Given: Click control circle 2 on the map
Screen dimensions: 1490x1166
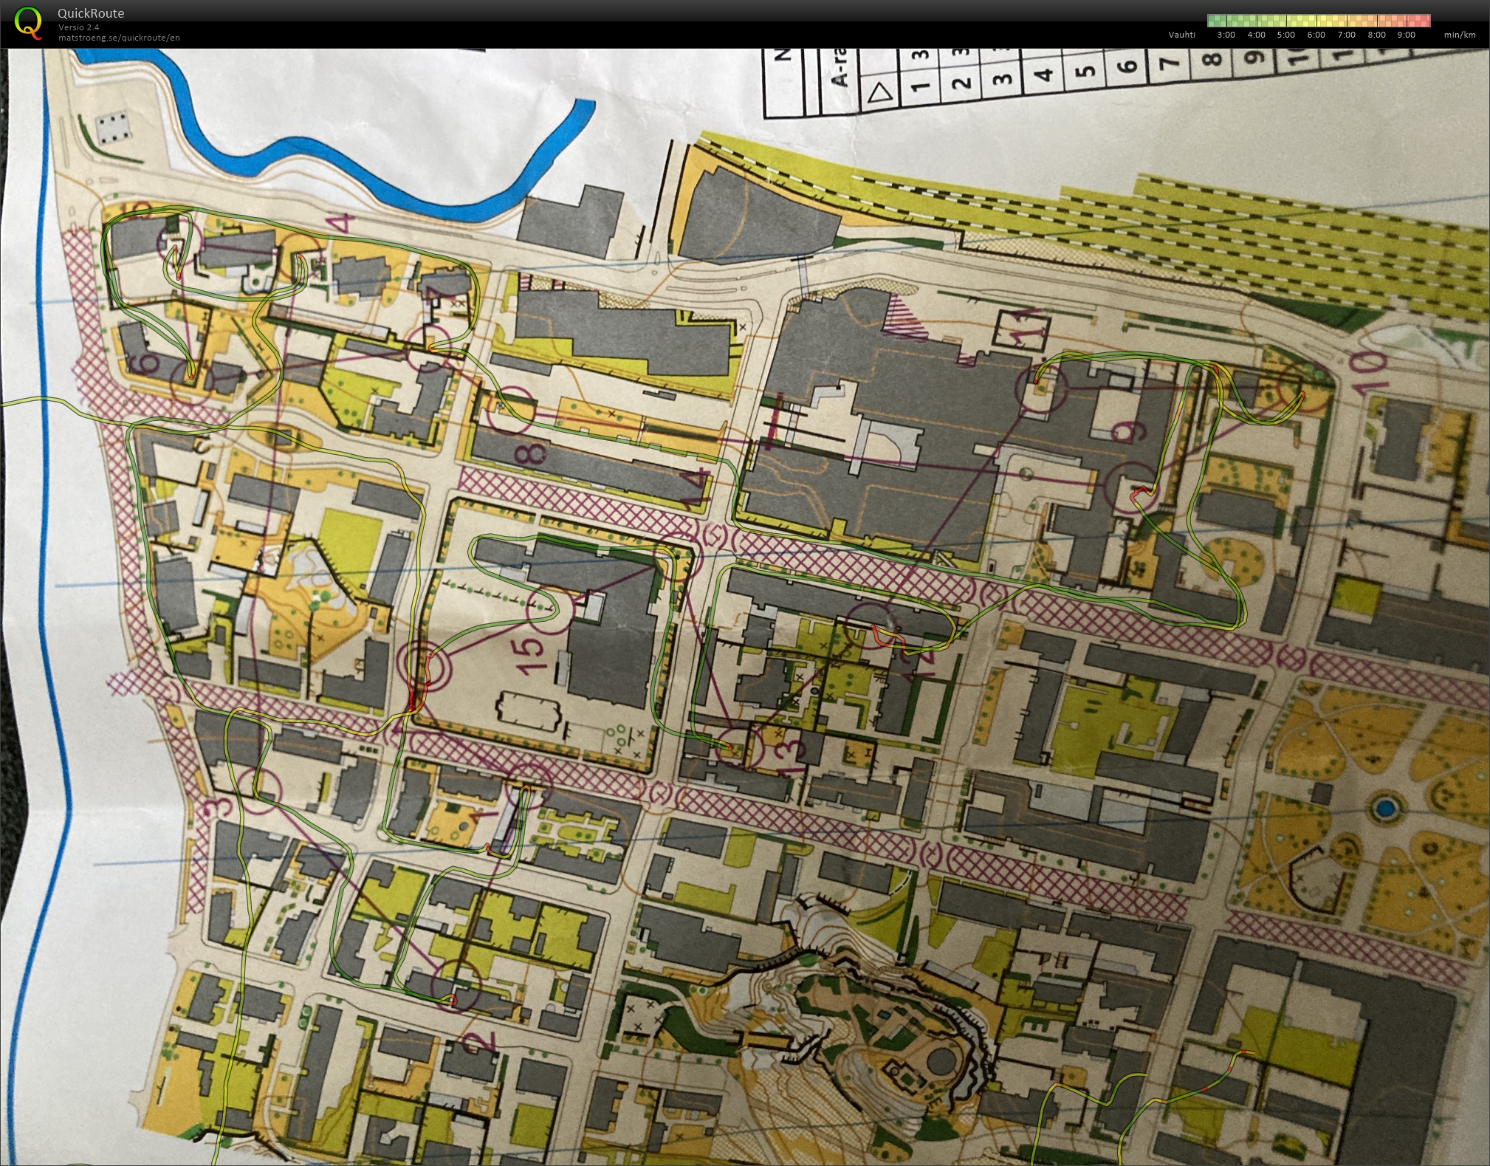Looking at the screenshot, I should 456,986.
